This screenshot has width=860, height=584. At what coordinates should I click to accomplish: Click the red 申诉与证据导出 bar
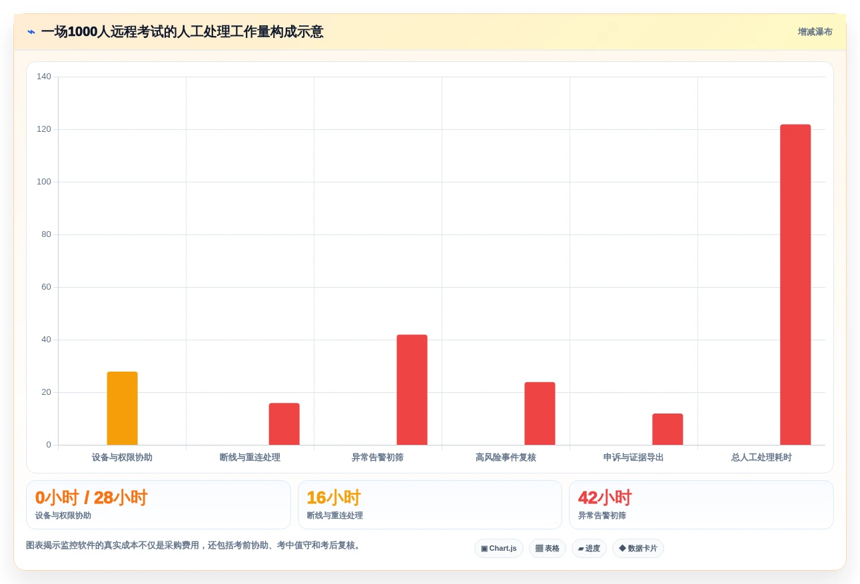coord(667,430)
